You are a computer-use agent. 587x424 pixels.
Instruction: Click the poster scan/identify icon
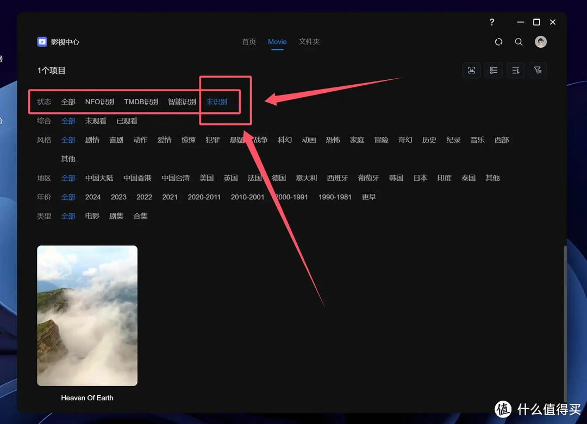471,70
